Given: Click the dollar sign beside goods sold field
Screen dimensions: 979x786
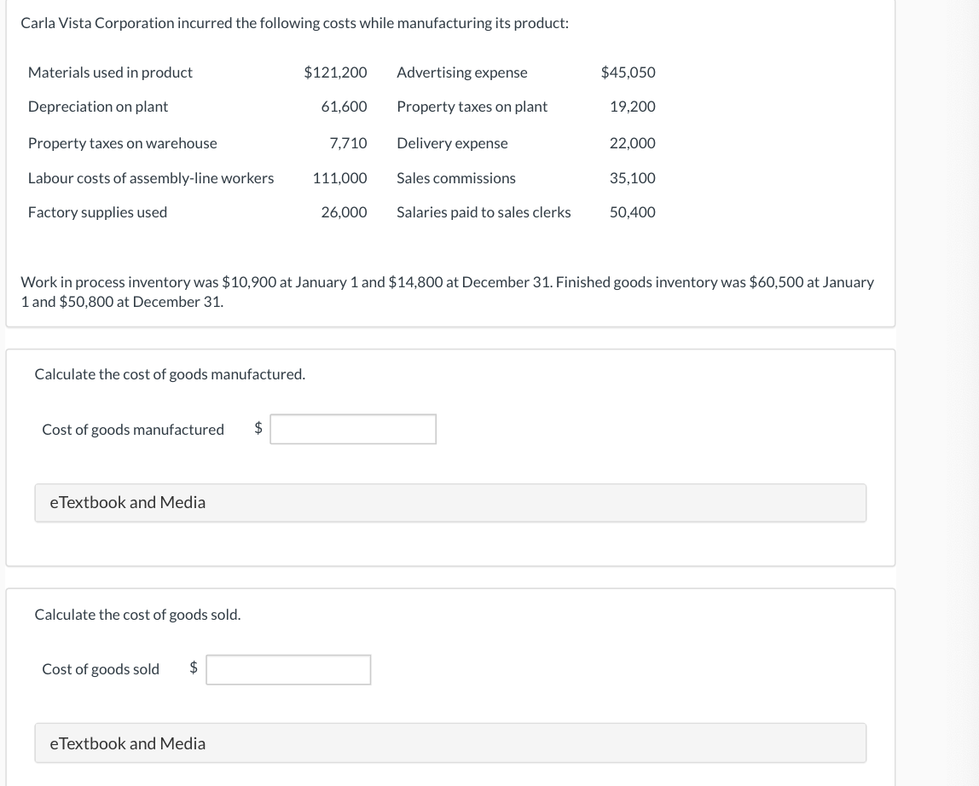Looking at the screenshot, I should tap(193, 669).
